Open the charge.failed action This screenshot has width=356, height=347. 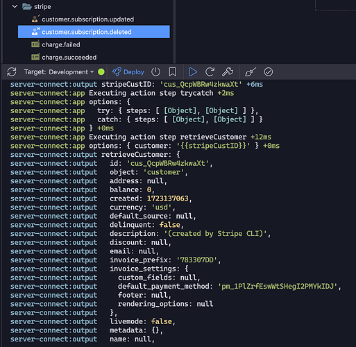61,44
